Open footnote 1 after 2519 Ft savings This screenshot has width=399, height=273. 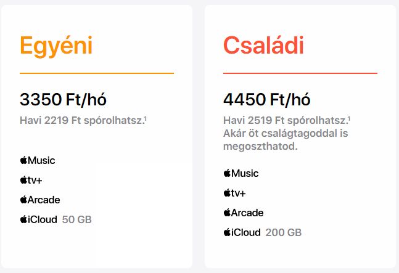[x=349, y=118]
